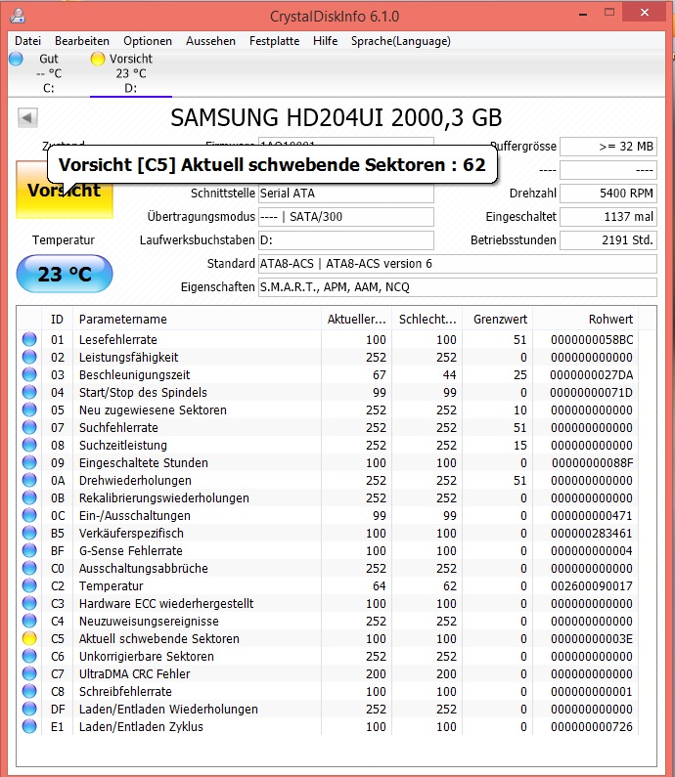Click status orb of Rekalibrierungswiederholungen row
675x777 pixels.
(x=29, y=498)
